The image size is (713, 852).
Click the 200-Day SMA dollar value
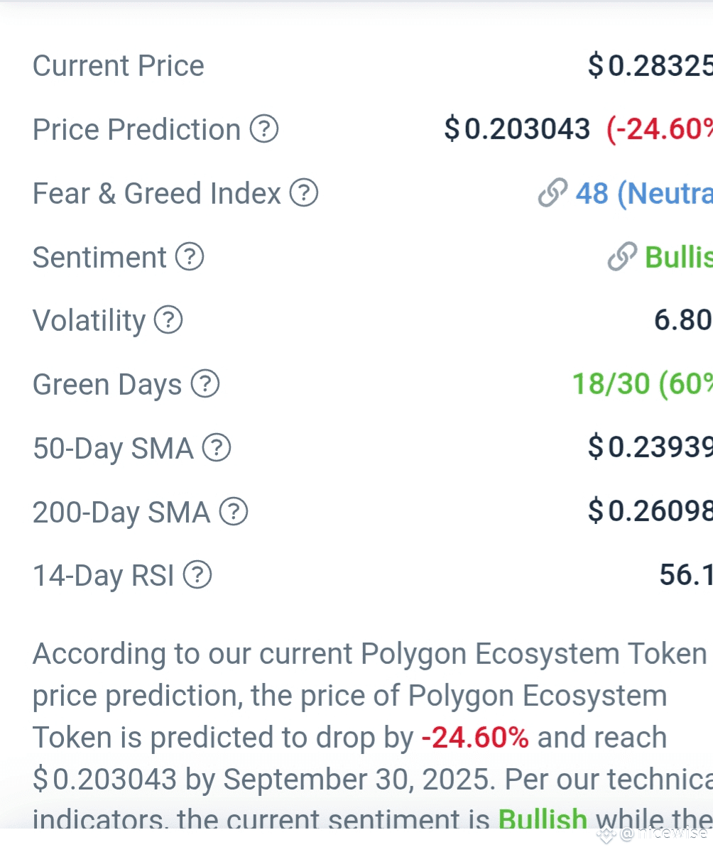pos(650,511)
